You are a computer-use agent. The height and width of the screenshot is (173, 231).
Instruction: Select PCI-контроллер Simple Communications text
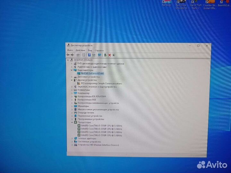pos(101,83)
